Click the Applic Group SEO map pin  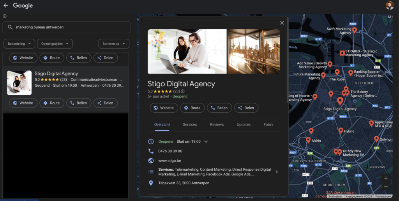click(371, 124)
